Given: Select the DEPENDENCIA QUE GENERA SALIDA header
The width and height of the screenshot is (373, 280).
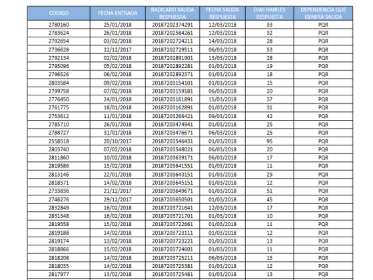Looking at the screenshot, I should pyautogui.click(x=323, y=13).
